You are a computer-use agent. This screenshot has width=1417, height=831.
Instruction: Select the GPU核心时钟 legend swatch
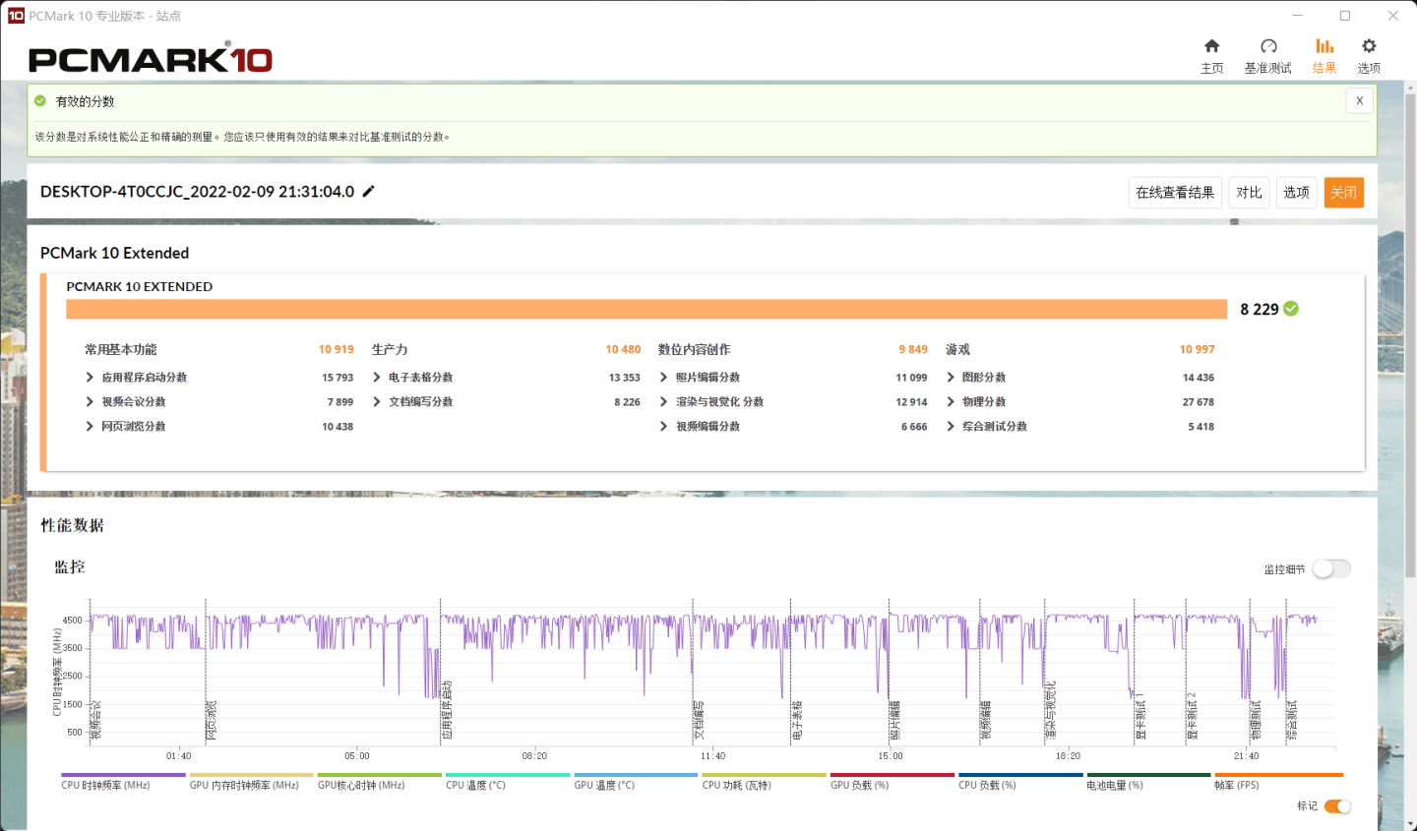(x=380, y=775)
